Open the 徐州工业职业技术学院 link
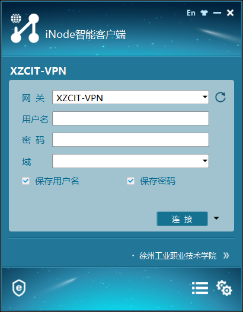 (x=178, y=256)
